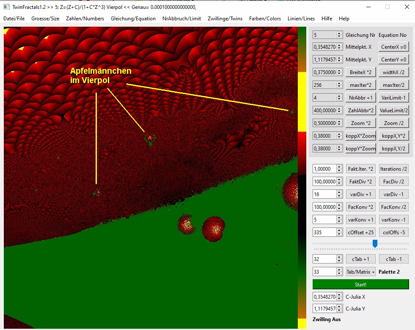Click the Gleichung Nr spinner arrows
Viewport: 415px width, 330px height.
click(339, 35)
